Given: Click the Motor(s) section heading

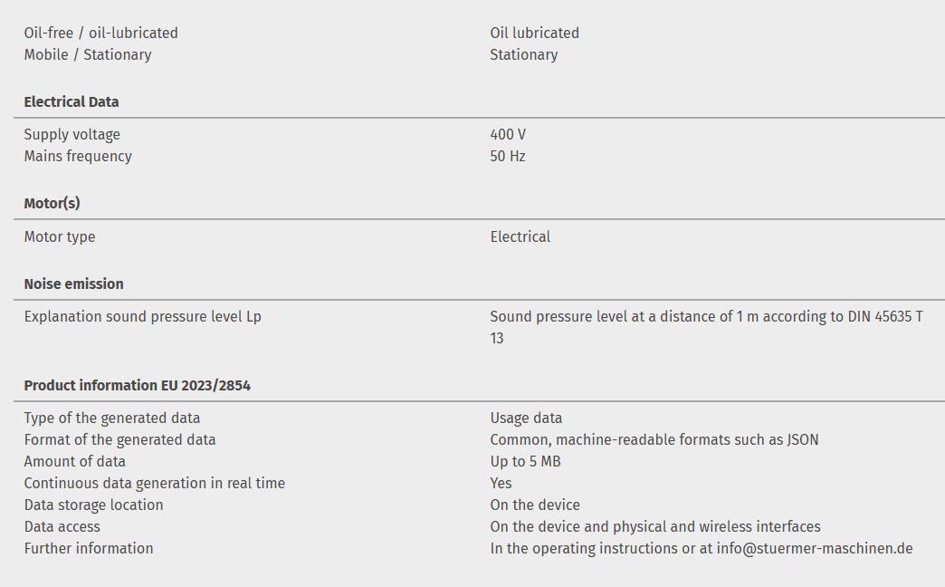Looking at the screenshot, I should click(52, 203).
